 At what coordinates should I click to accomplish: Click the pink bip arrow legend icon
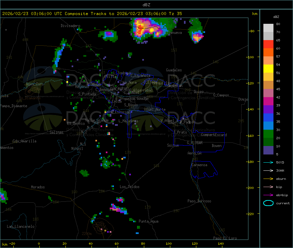[x=268, y=187]
